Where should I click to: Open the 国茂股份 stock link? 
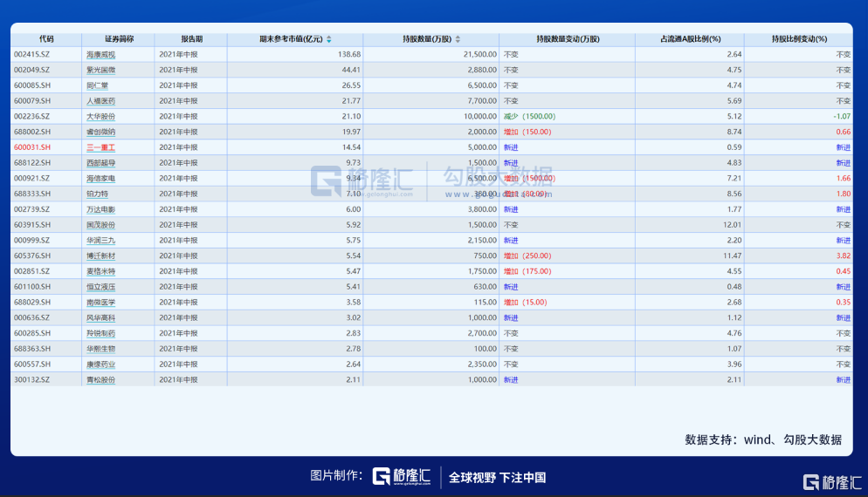100,225
